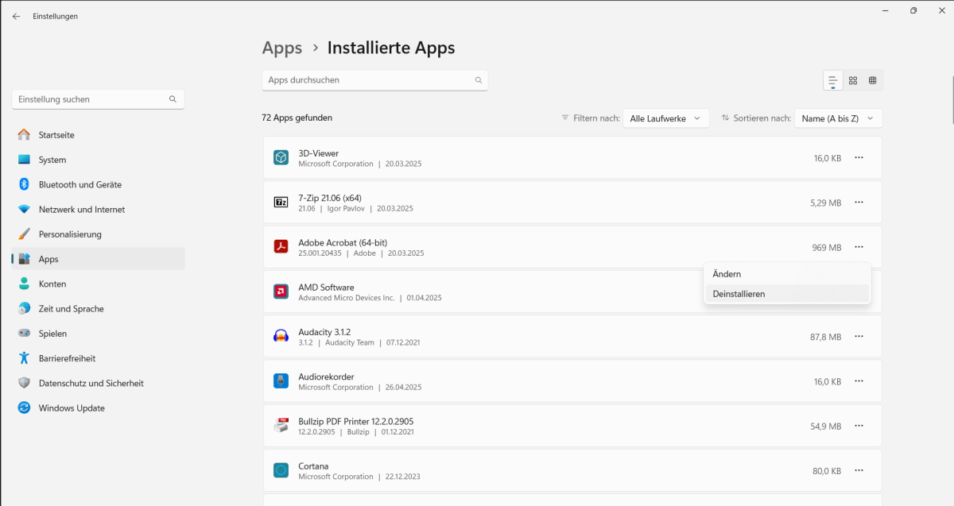Open more options for 3D-Viewer
Viewport: 954px width, 506px height.
coord(859,157)
